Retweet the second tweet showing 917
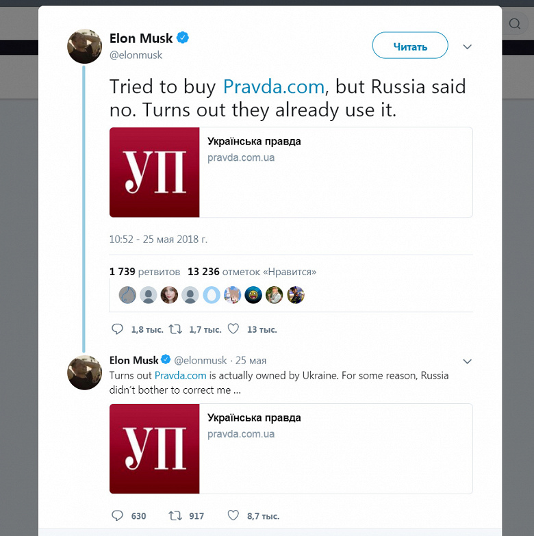Viewport: 534px width, 536px height. (x=175, y=515)
